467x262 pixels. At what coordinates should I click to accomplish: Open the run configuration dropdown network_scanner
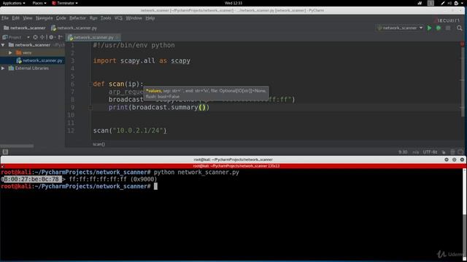point(400,28)
